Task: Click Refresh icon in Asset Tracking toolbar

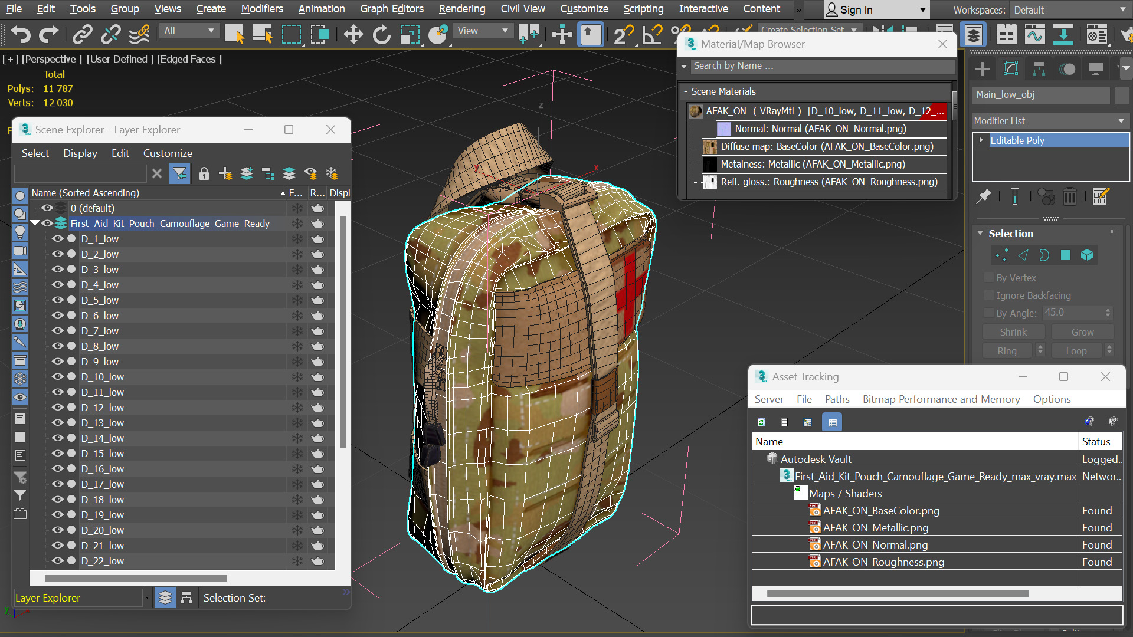Action: point(761,422)
